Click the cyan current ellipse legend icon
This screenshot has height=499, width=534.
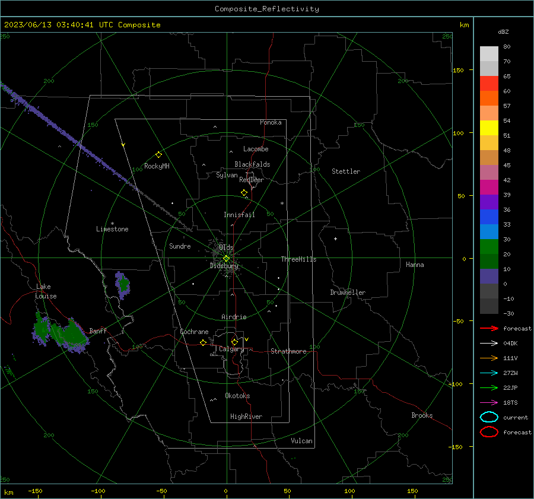coord(489,417)
